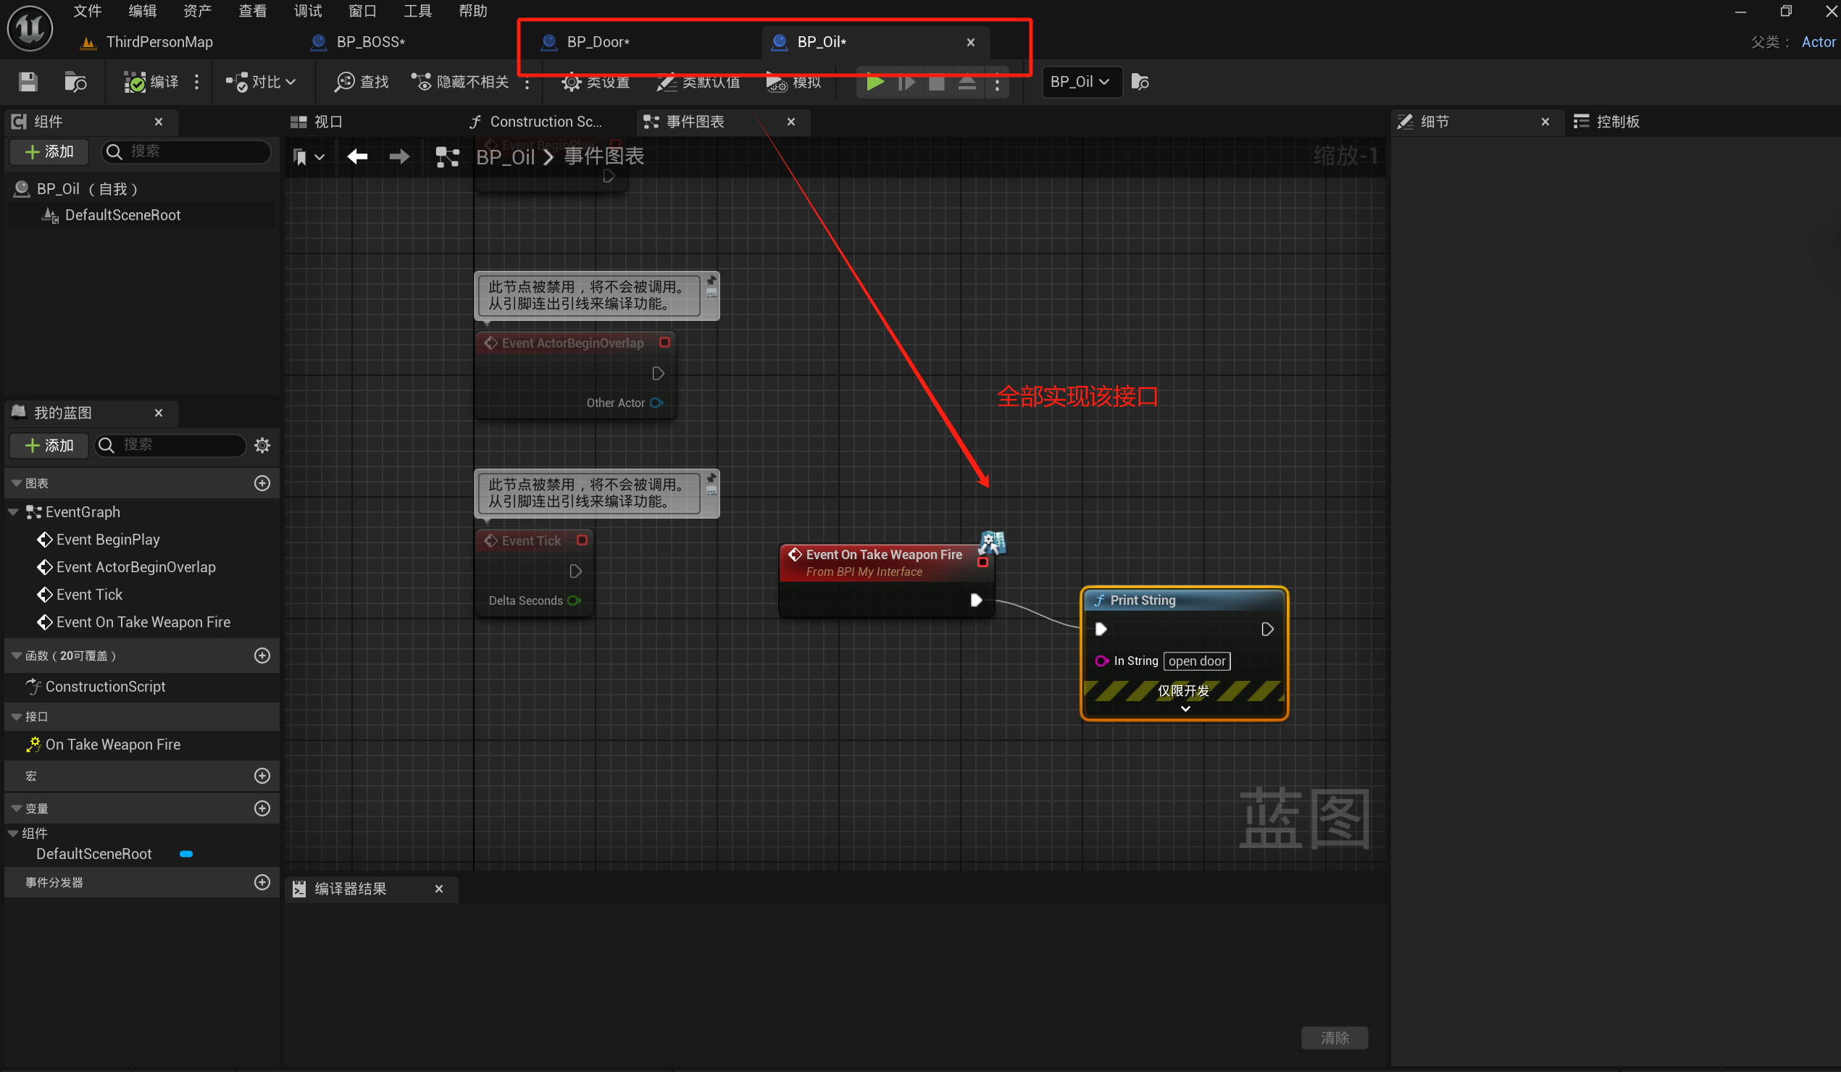
Task: Toggle the DefaultSceneRoot variable blue pill
Action: 186,854
